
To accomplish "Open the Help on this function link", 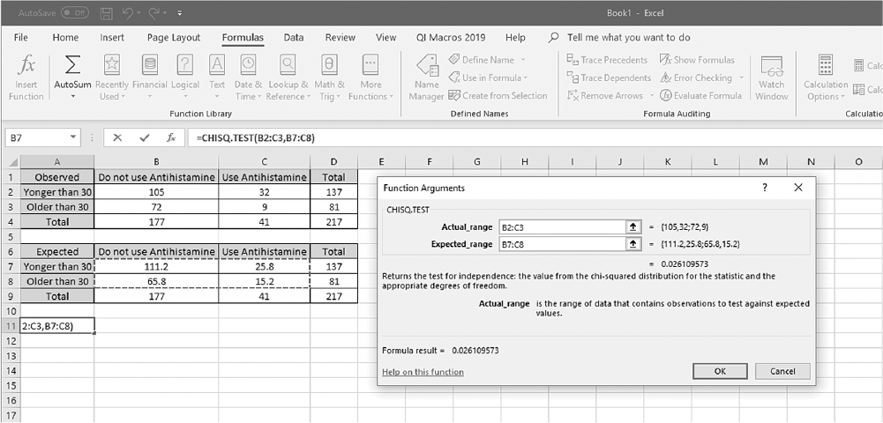I will pos(423,372).
